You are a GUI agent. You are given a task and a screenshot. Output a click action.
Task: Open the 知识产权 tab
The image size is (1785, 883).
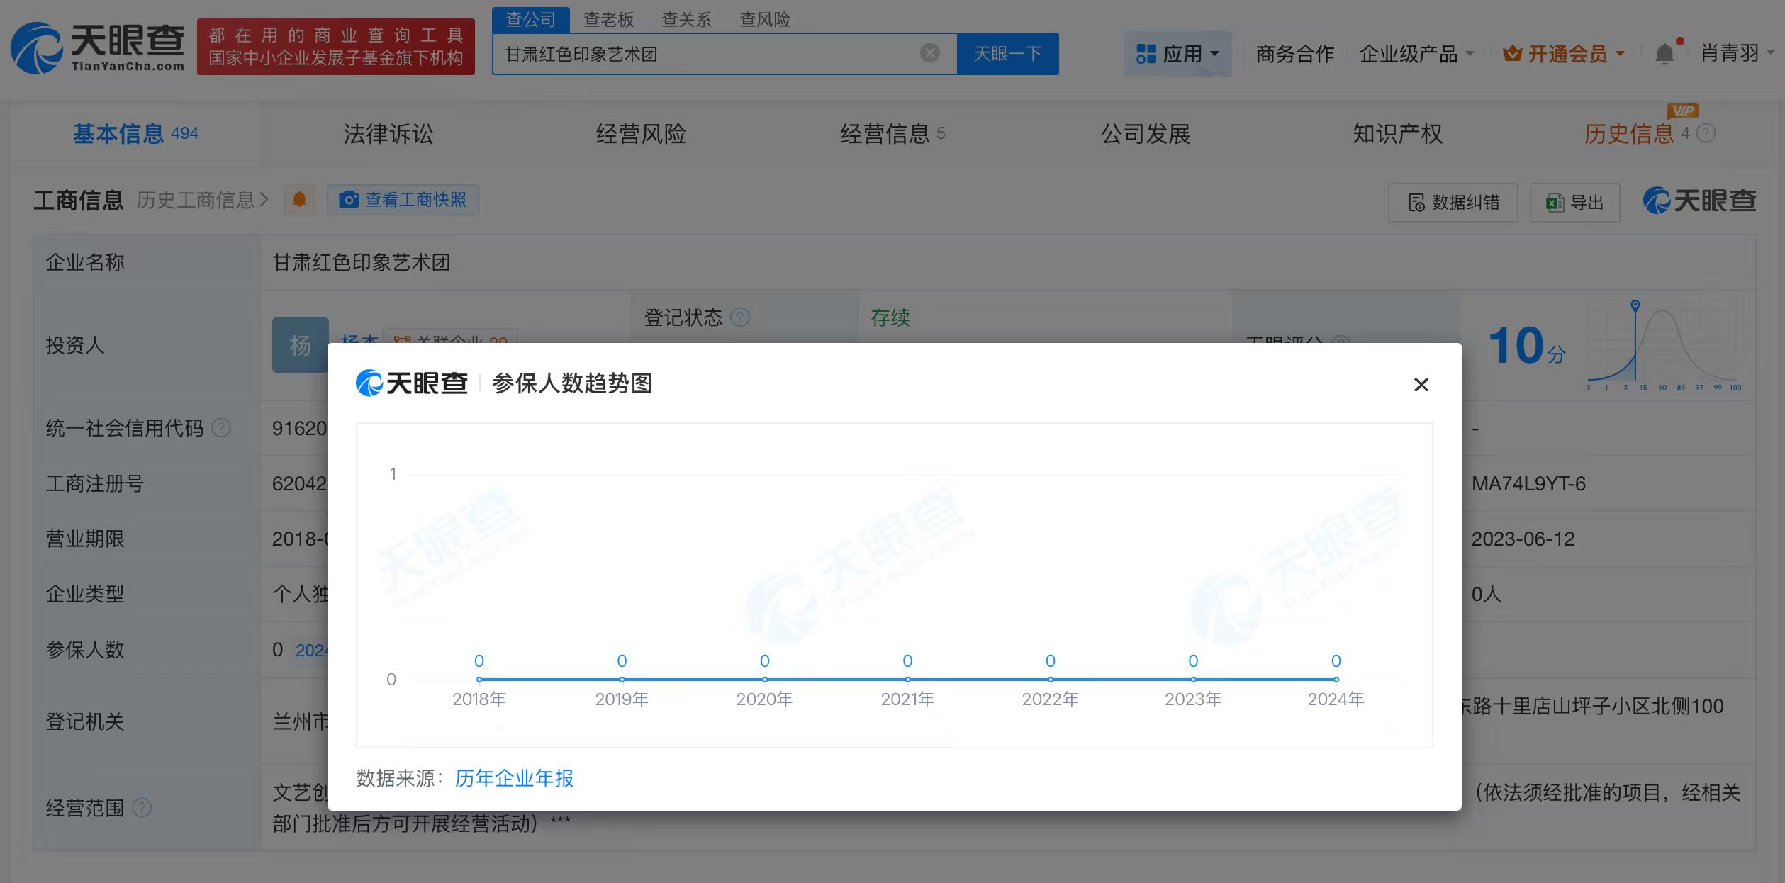1397,134
